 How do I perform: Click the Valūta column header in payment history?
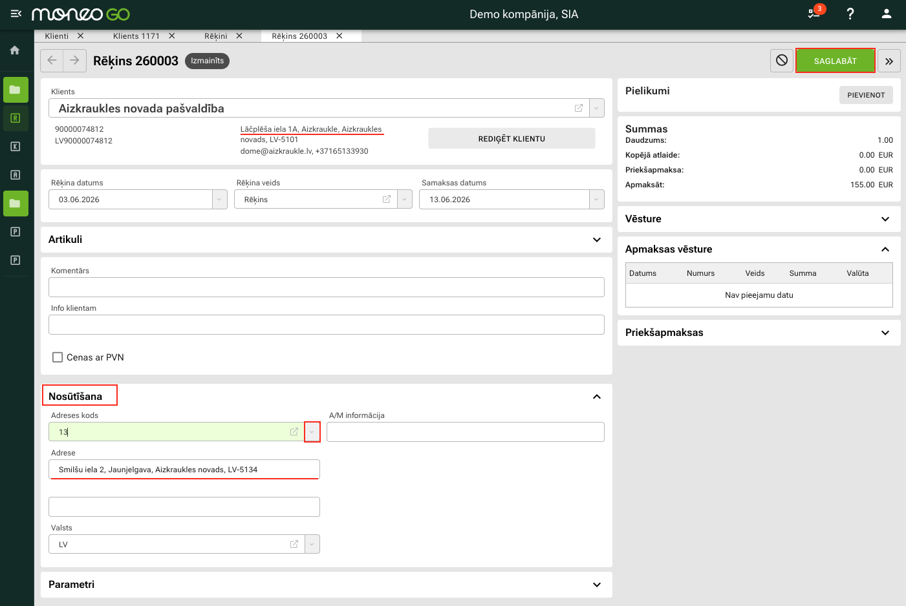point(857,273)
